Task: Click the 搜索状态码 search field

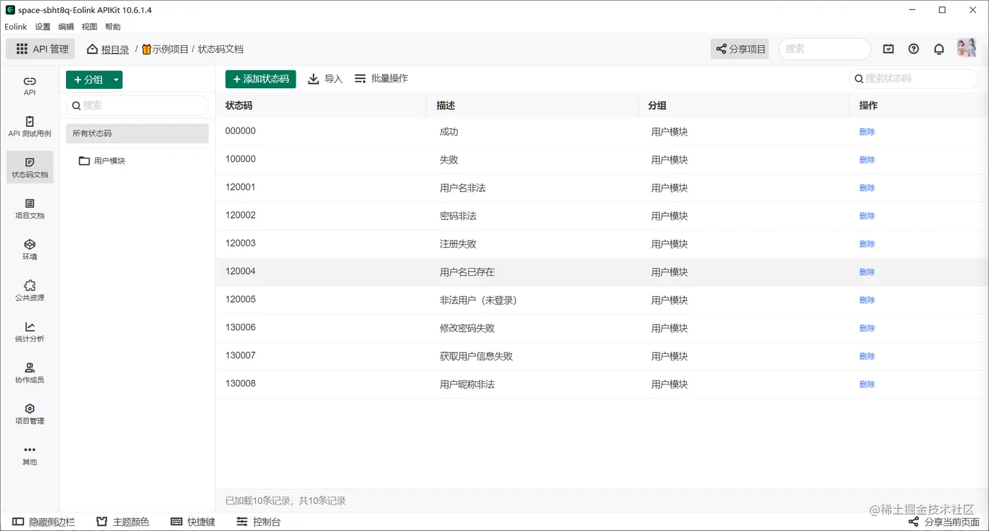Action: (913, 78)
